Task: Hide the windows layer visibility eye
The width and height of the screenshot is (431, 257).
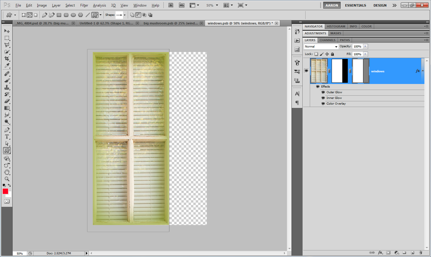Action: pyautogui.click(x=306, y=71)
